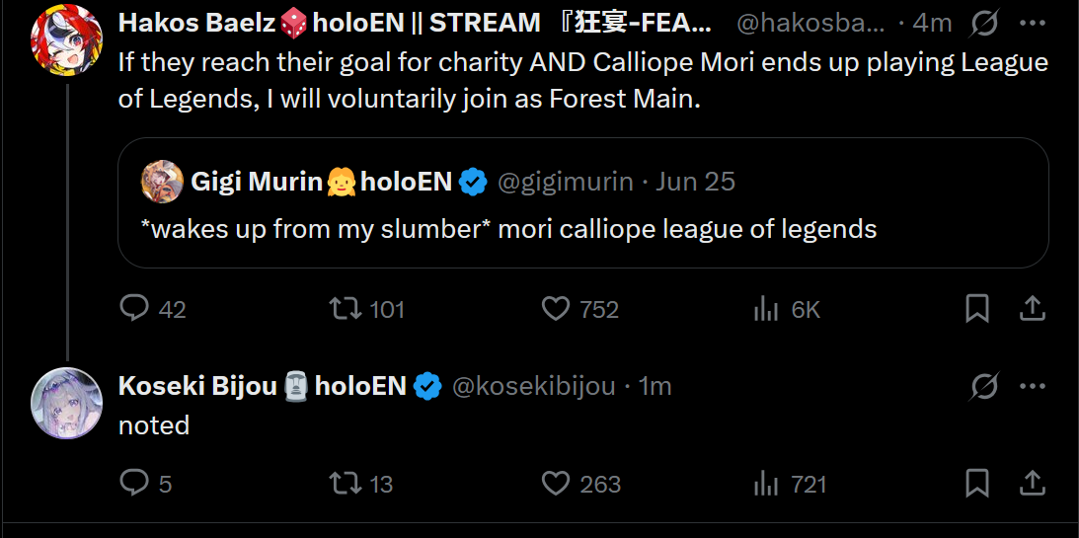Image resolution: width=1079 pixels, height=538 pixels.
Task: Reply to Koseki Bijou's noted tweet
Action: pyautogui.click(x=132, y=483)
